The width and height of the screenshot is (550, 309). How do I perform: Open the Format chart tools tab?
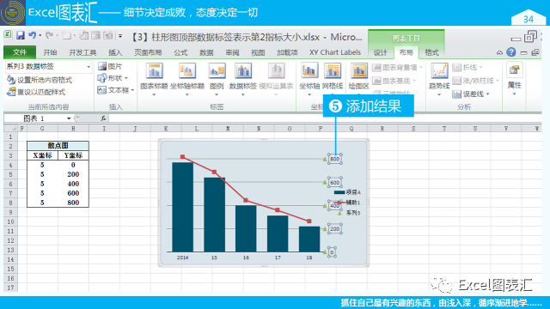coord(431,52)
